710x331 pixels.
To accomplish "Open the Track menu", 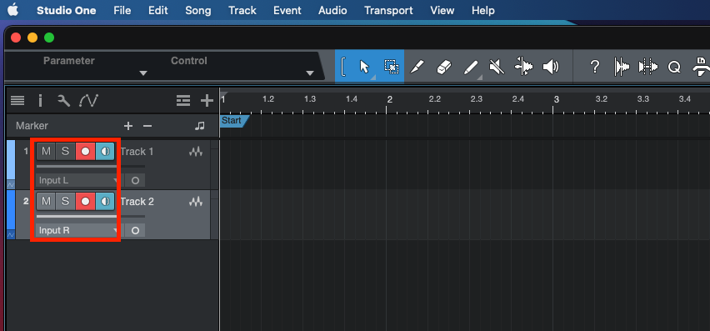I will coord(242,10).
